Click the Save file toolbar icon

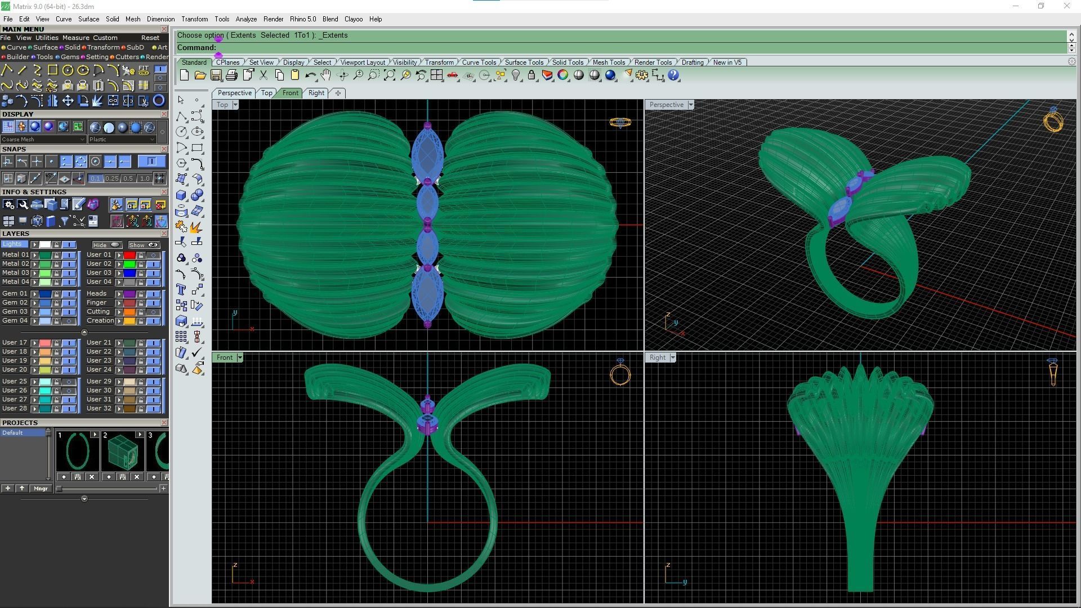pos(216,75)
